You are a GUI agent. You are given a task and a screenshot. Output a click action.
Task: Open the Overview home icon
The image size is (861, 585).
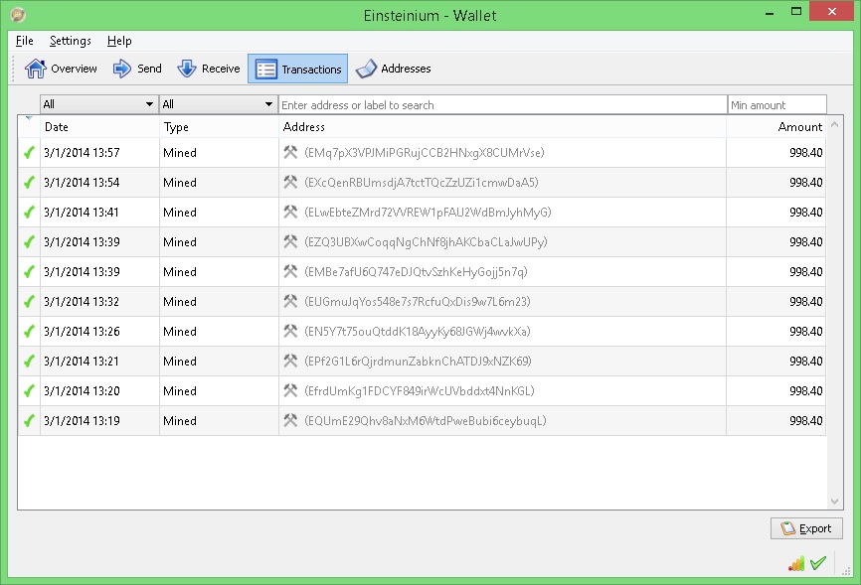(x=36, y=69)
